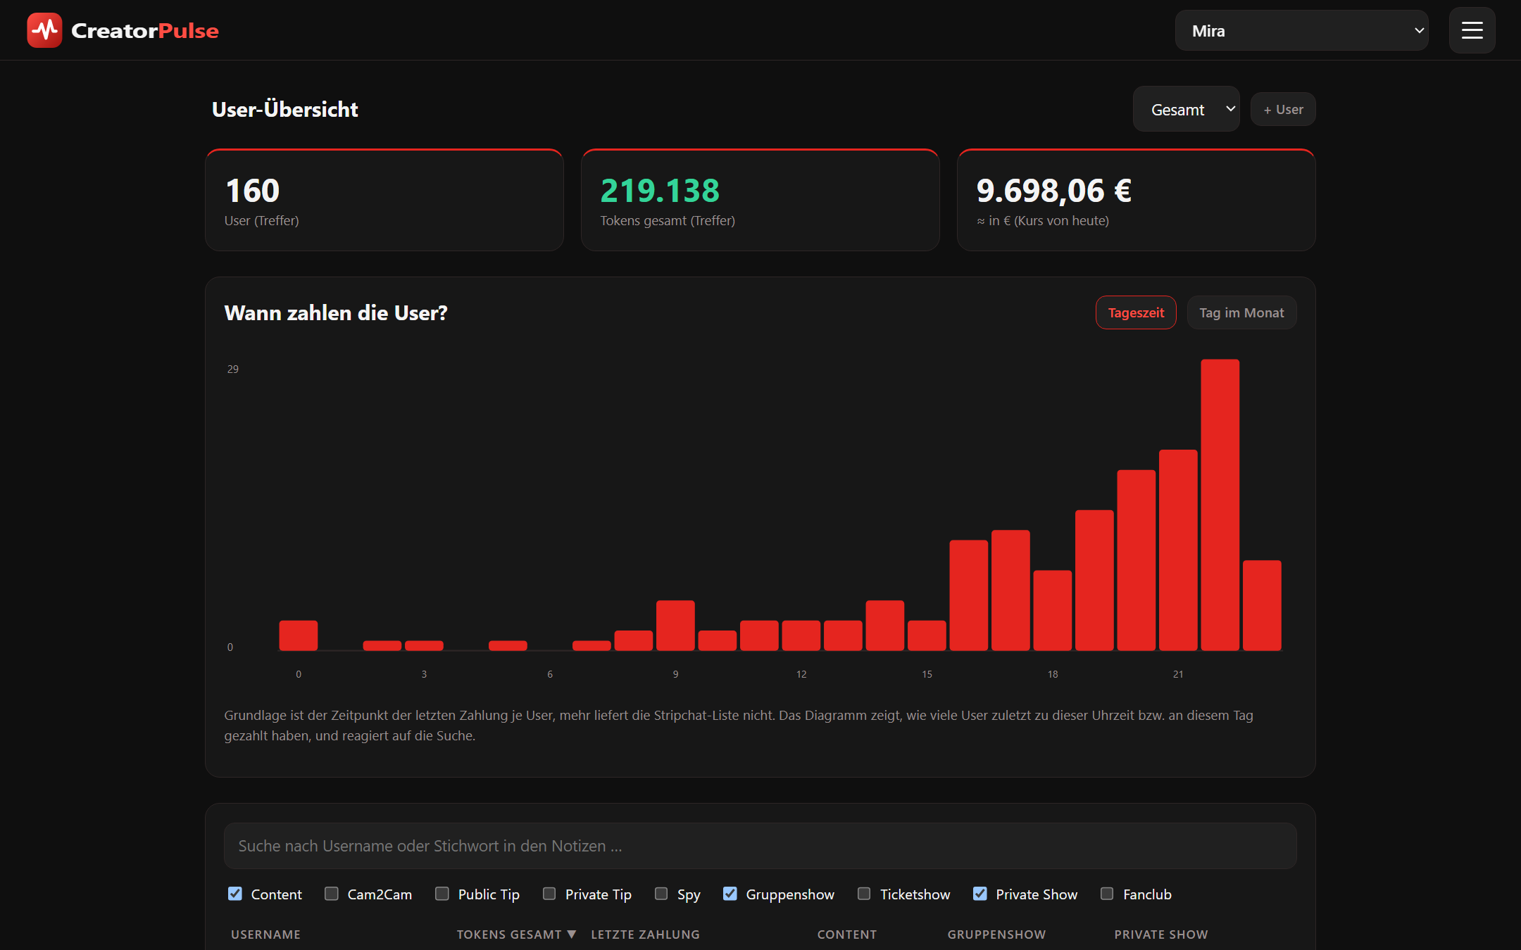Switch to the Tageszeit chart view
The width and height of the screenshot is (1521, 950).
click(1136, 312)
